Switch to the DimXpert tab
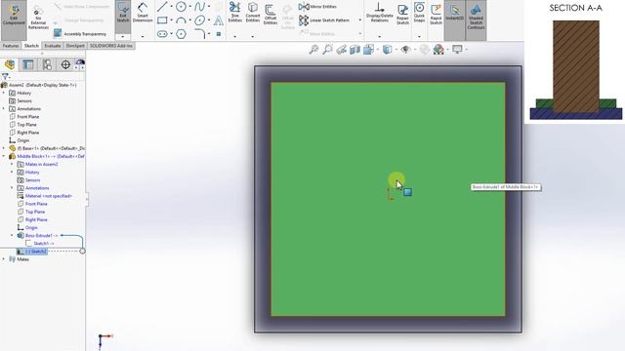625x351 pixels. [75, 46]
